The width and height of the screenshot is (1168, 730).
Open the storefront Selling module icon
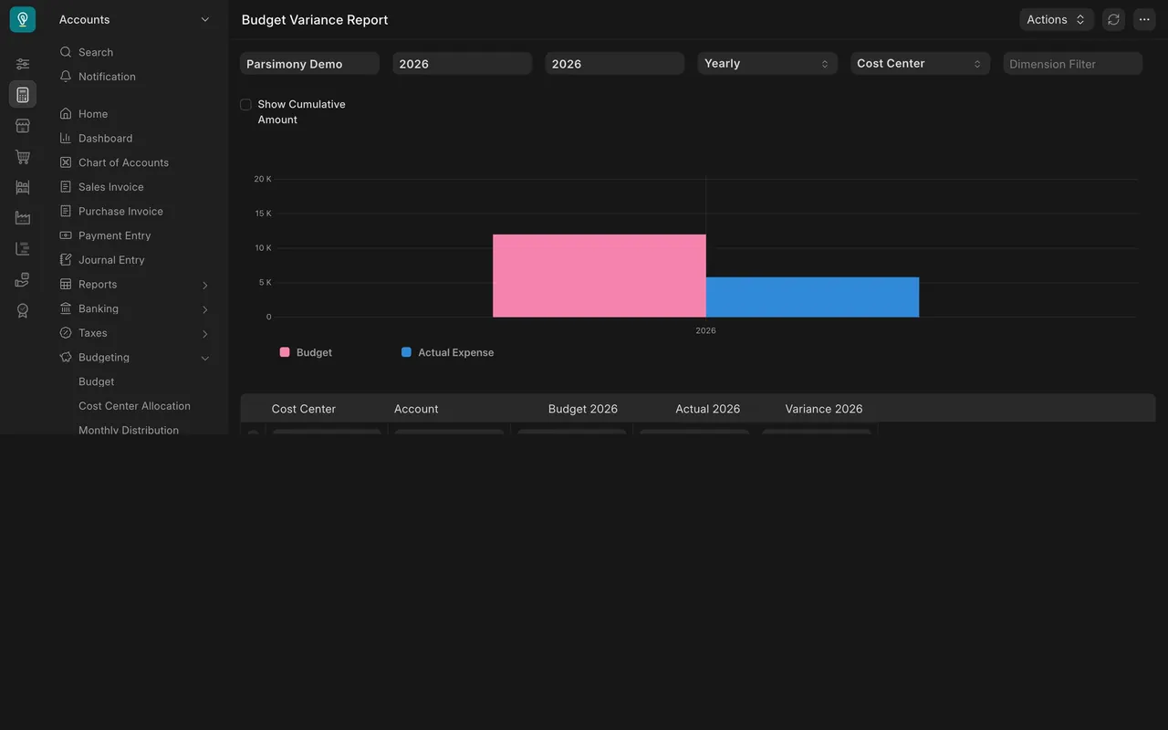coord(23,126)
